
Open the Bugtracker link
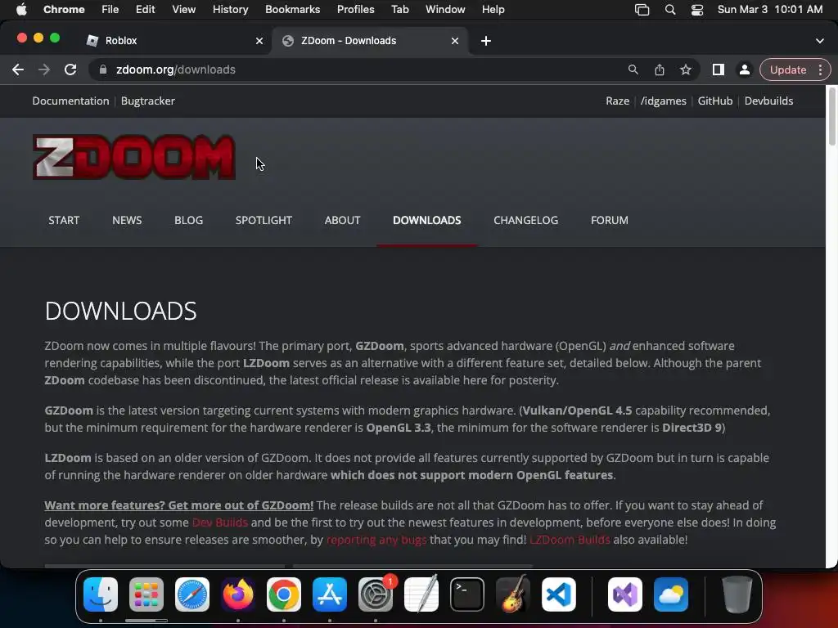[148, 101]
